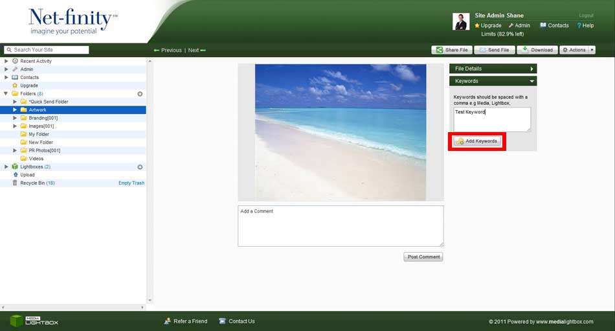This screenshot has height=331, width=615.
Task: Open Contacts in the top header
Action: tap(554, 26)
